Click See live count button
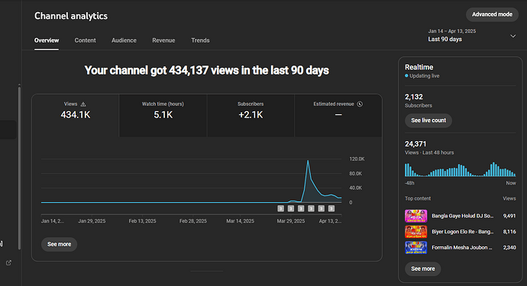Viewport: 527px width, 286px height. (x=428, y=121)
